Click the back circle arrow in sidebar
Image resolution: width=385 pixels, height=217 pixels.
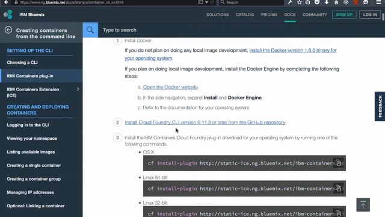point(8,30)
